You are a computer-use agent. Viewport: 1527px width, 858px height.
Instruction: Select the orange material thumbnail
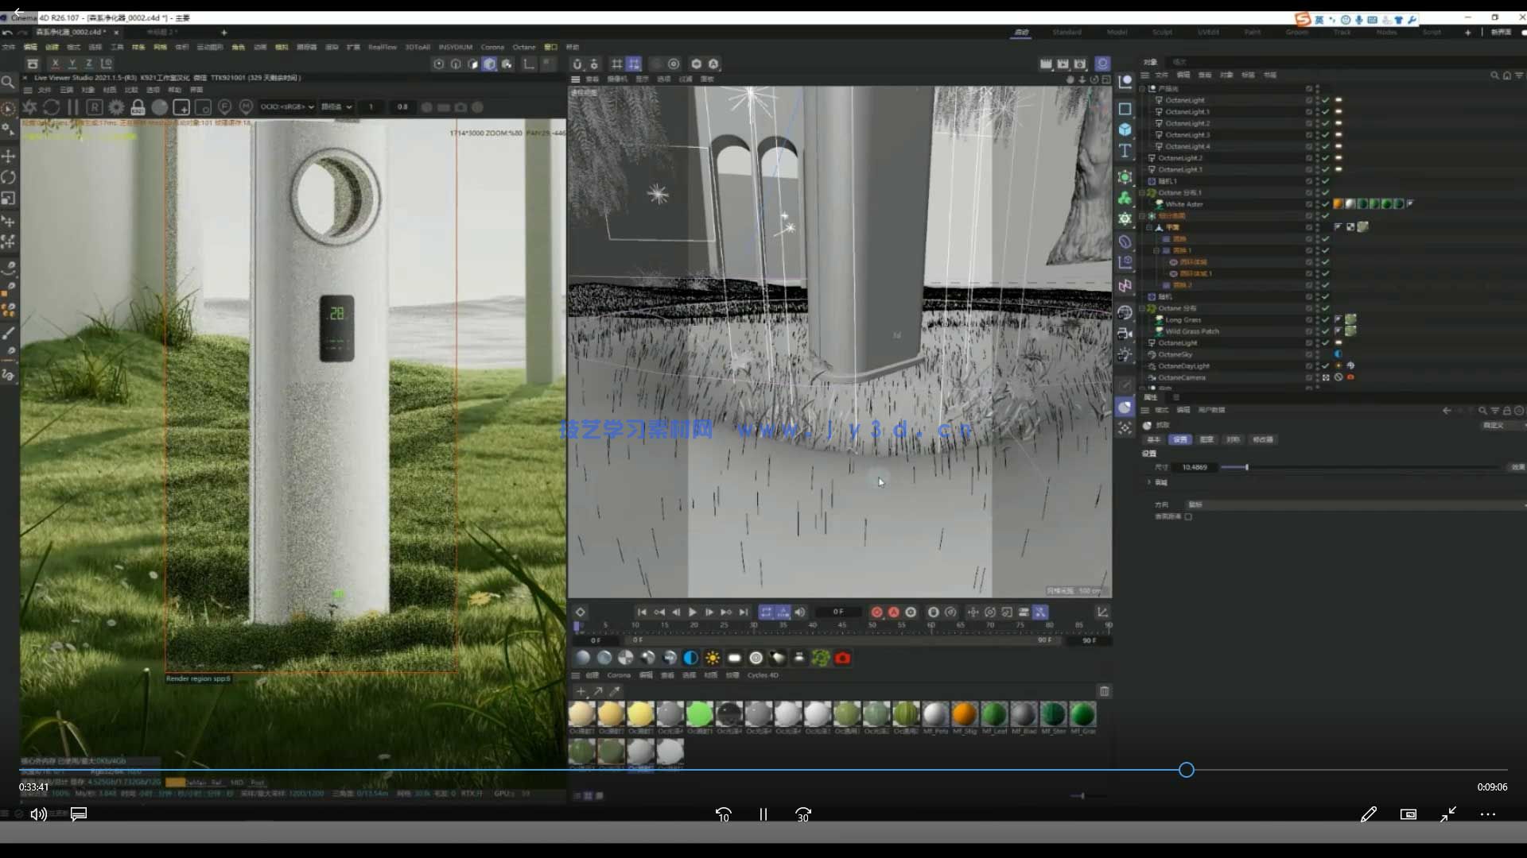pos(964,713)
